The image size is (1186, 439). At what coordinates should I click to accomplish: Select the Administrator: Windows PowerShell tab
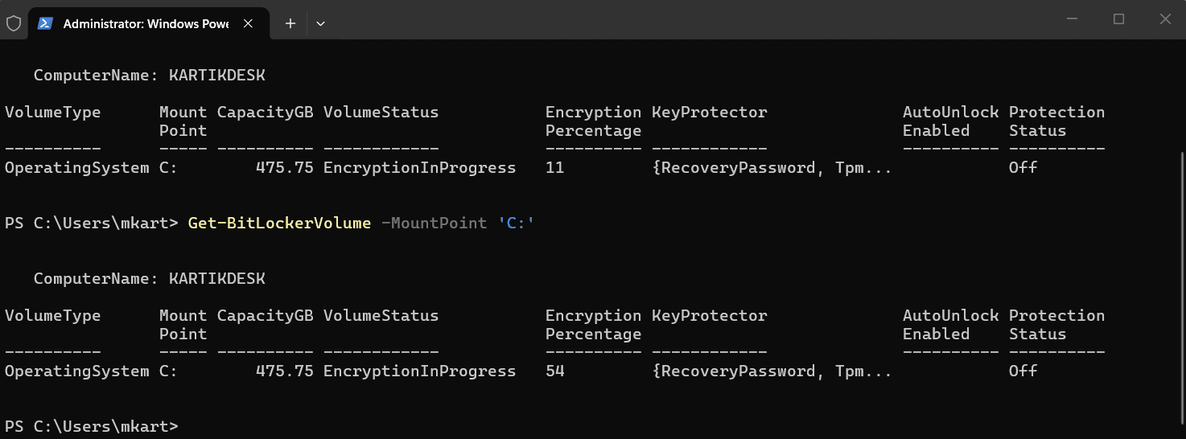(145, 23)
